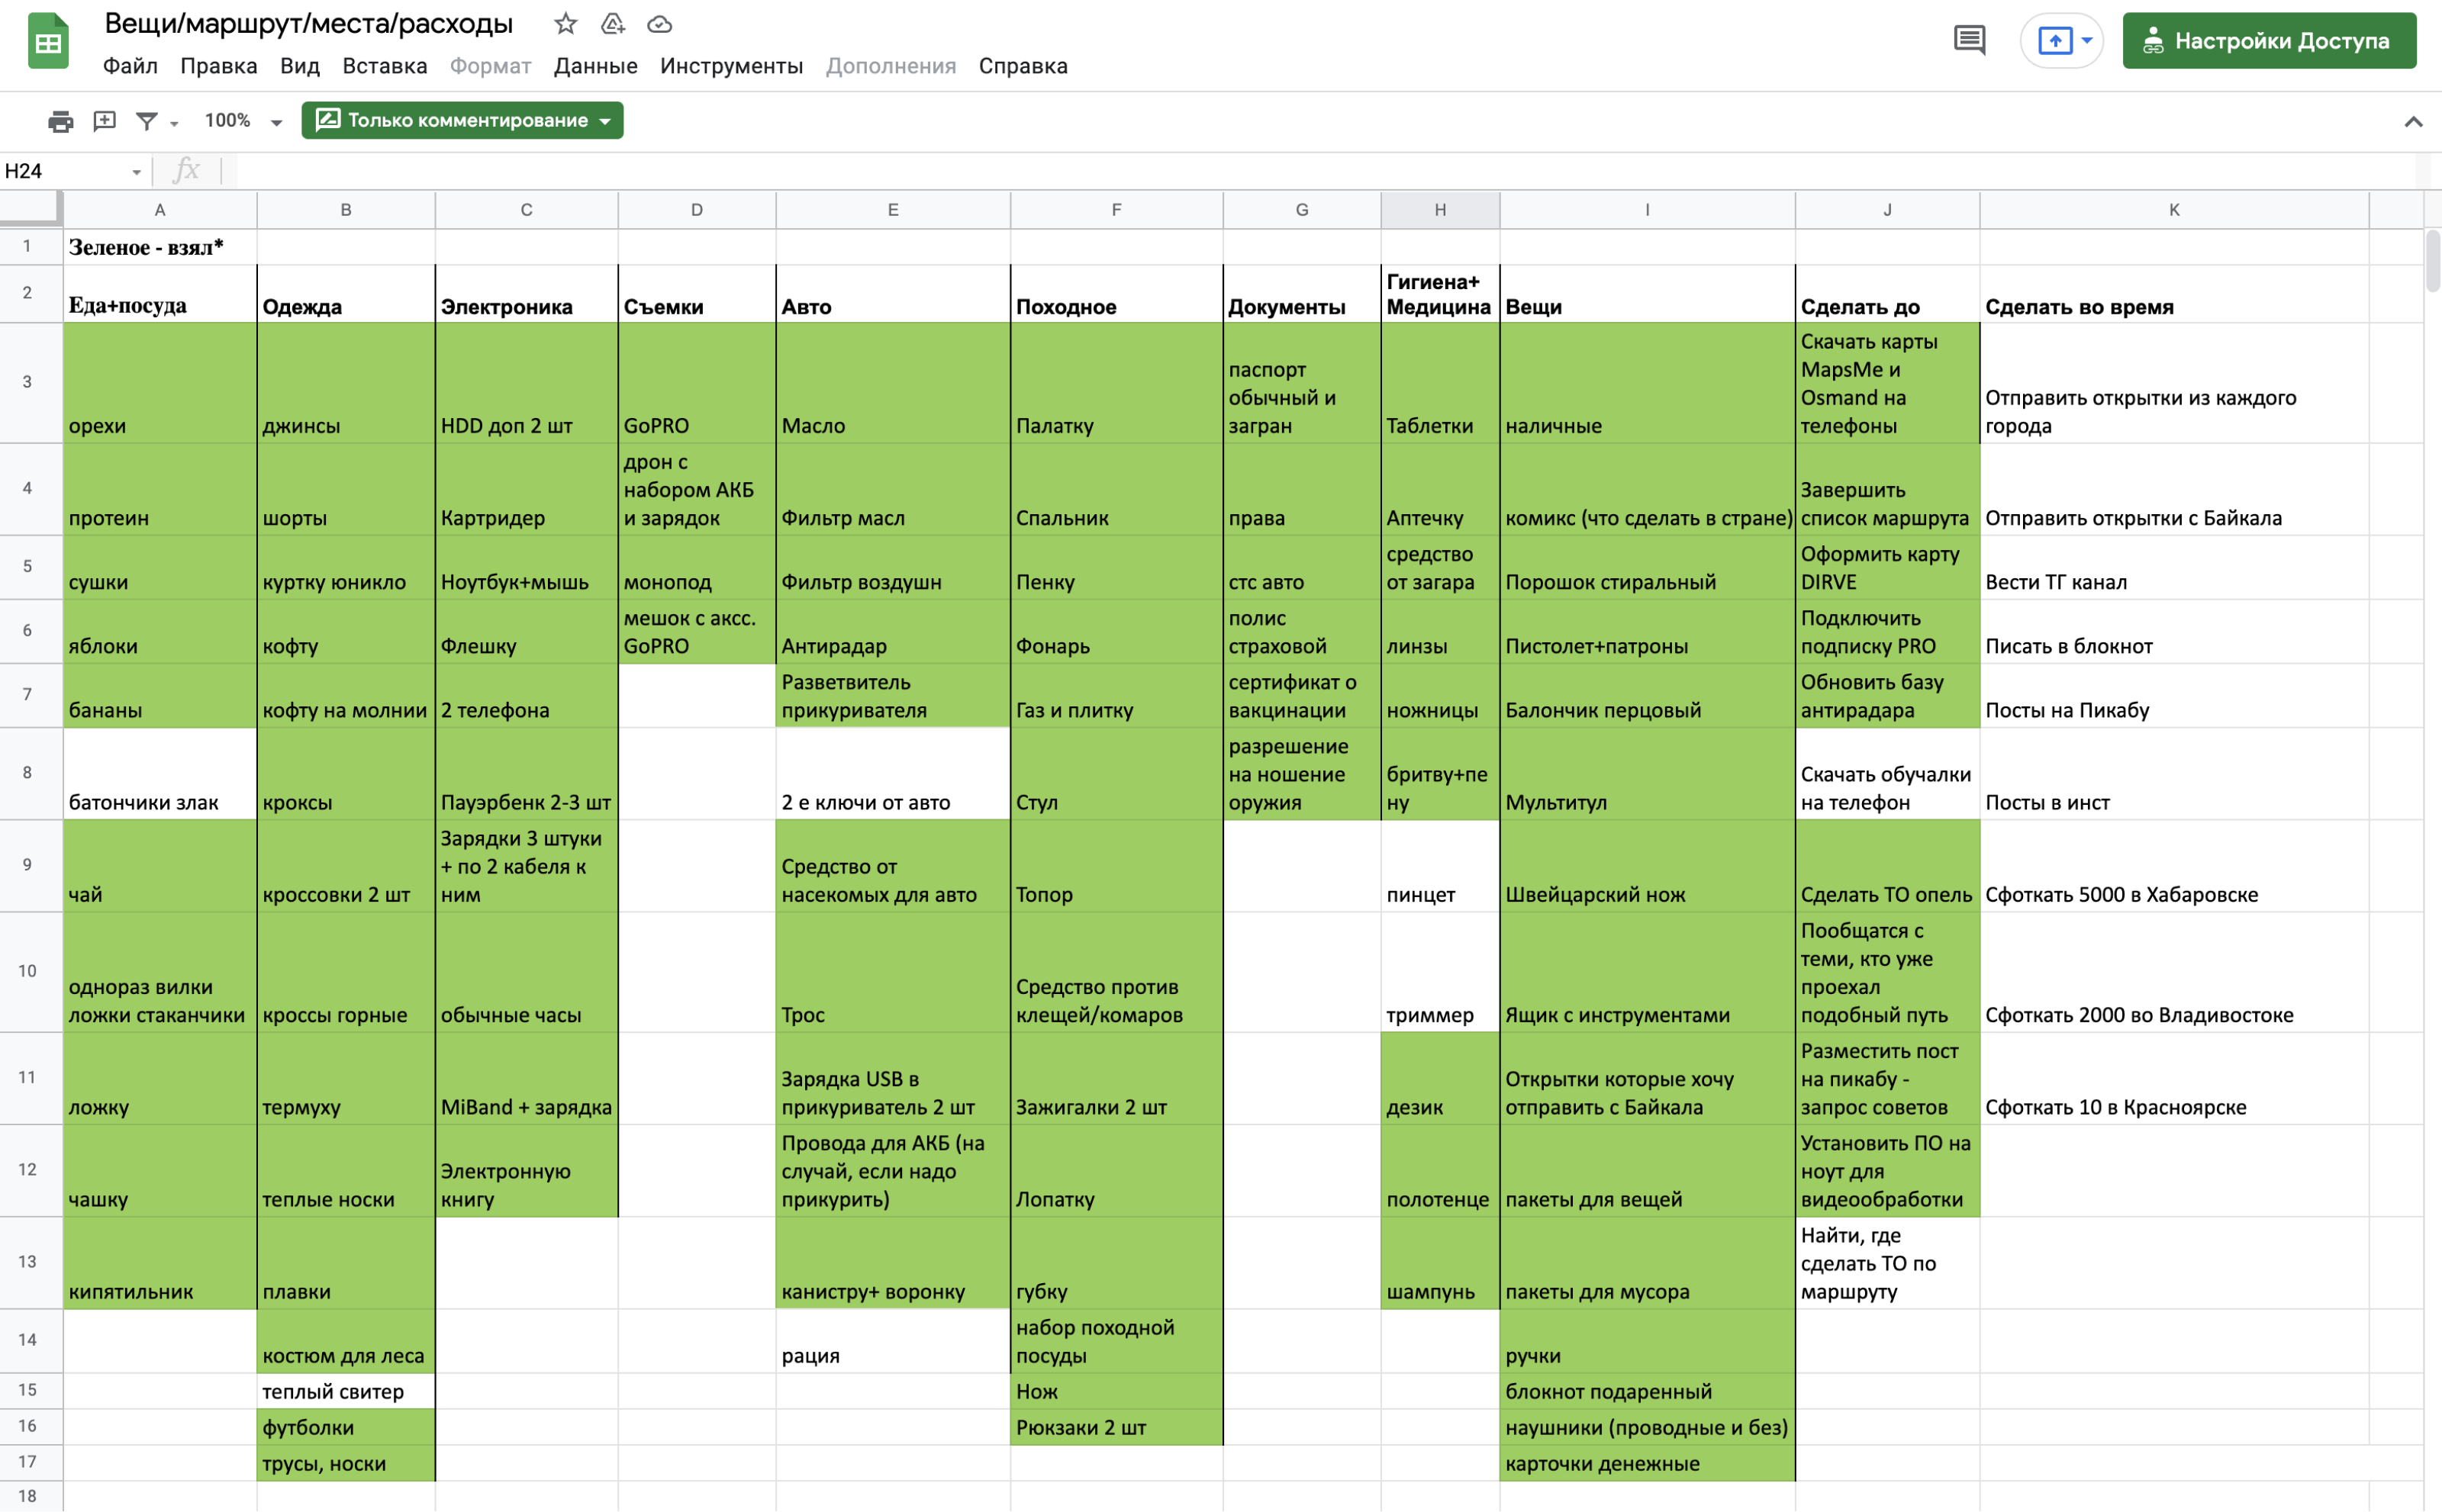Select cell 'куртку юникло'
This screenshot has width=2442, height=1512.
tap(346, 567)
